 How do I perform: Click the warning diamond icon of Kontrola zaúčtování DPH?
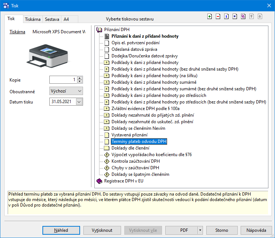[107, 161]
